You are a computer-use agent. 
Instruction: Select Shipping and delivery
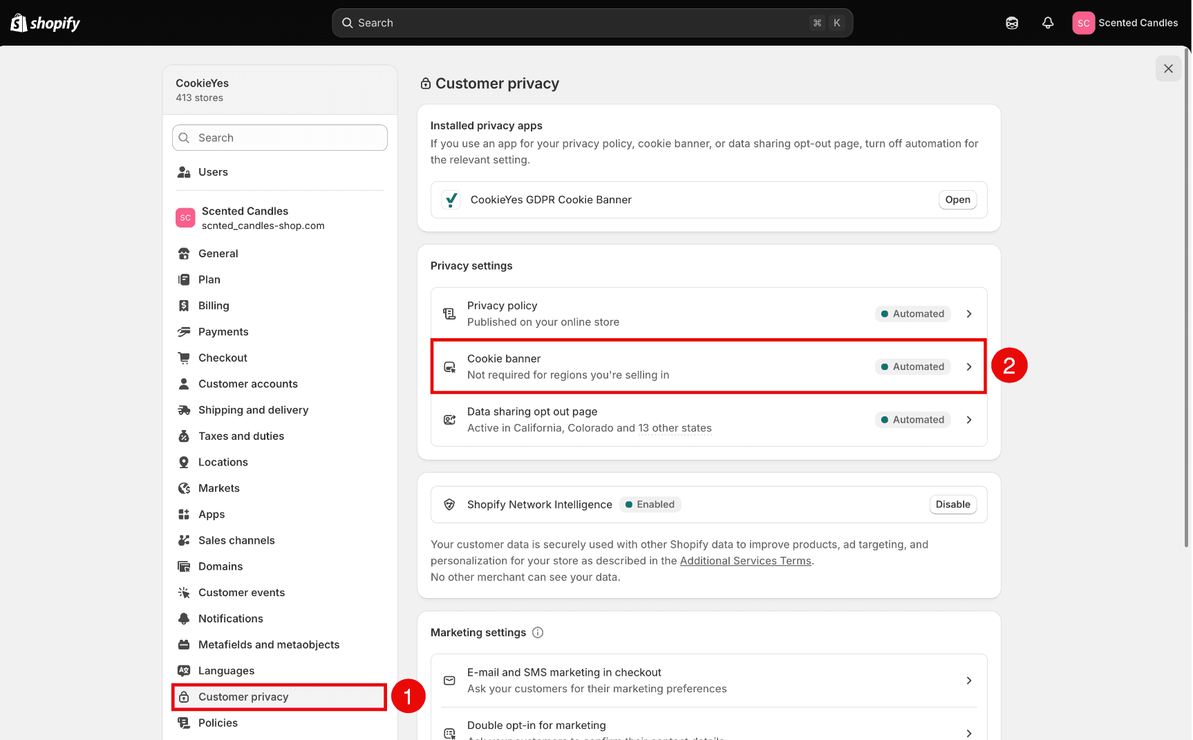[279, 410]
